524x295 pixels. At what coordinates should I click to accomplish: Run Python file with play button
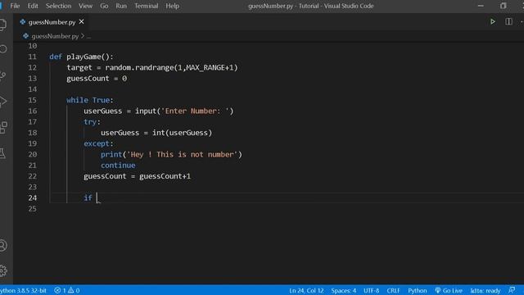(x=493, y=22)
